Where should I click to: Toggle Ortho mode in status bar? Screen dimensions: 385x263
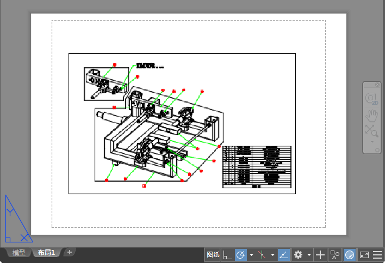tap(227, 255)
